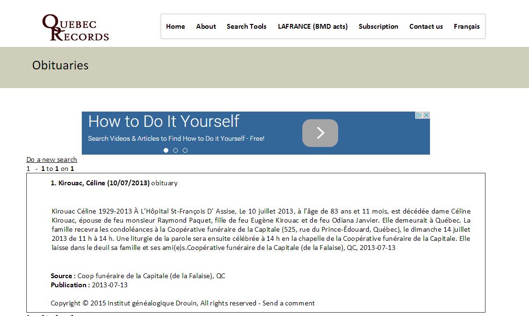Click the How to Do It Yourself ad headline
529x316 pixels.
pos(164,121)
